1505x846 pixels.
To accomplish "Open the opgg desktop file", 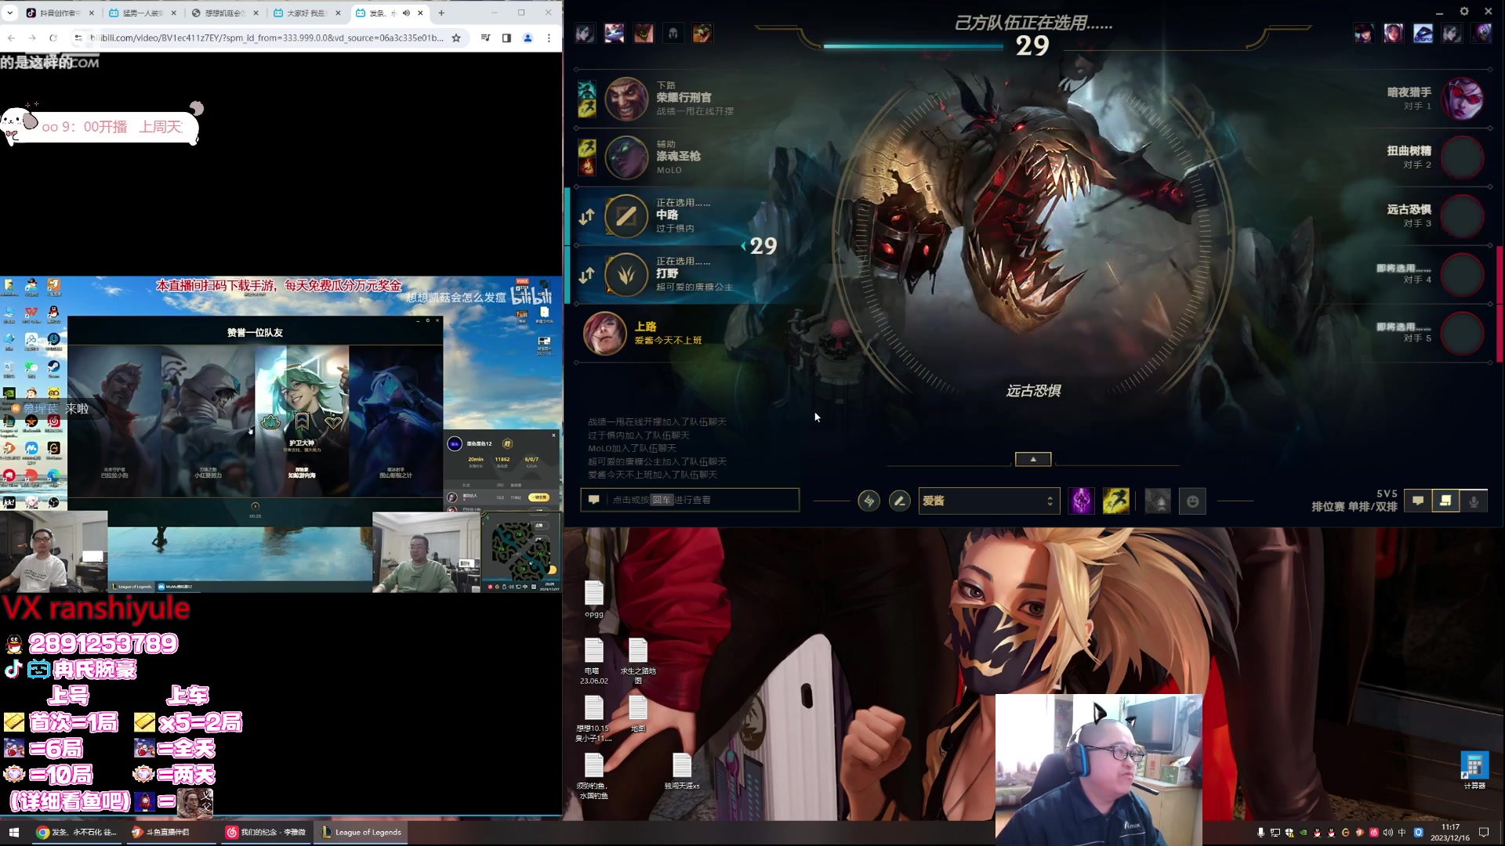I will click(594, 599).
